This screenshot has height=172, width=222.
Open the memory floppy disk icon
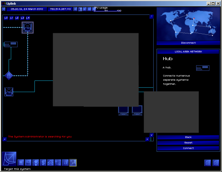coord(28,163)
